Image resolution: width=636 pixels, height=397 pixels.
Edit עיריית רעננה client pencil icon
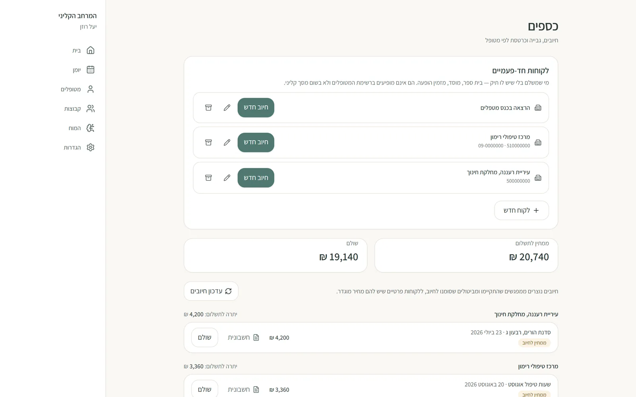(227, 178)
